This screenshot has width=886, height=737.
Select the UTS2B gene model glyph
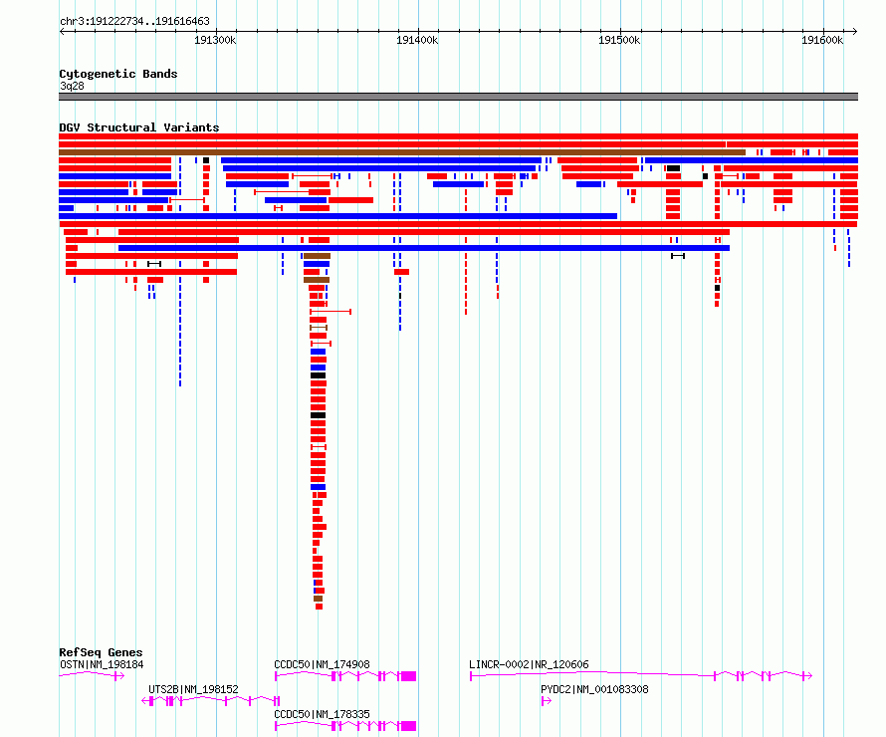click(211, 701)
